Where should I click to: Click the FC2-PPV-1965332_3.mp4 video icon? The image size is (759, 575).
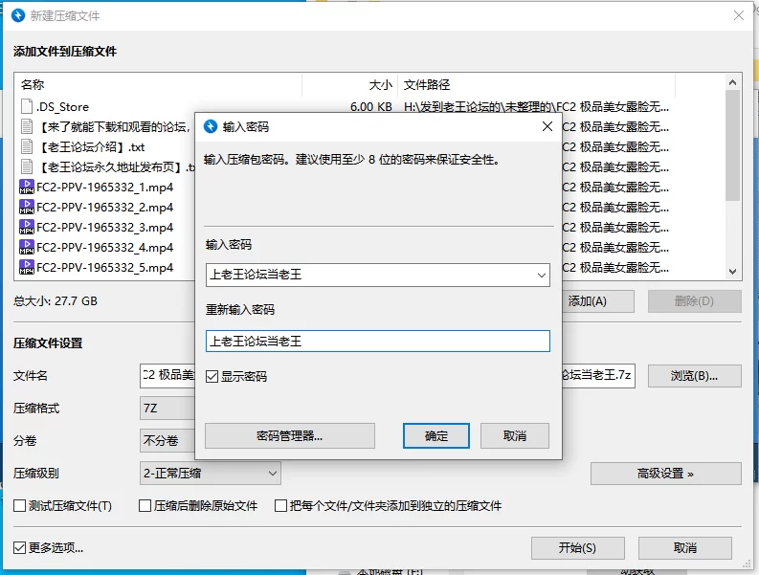click(x=27, y=227)
